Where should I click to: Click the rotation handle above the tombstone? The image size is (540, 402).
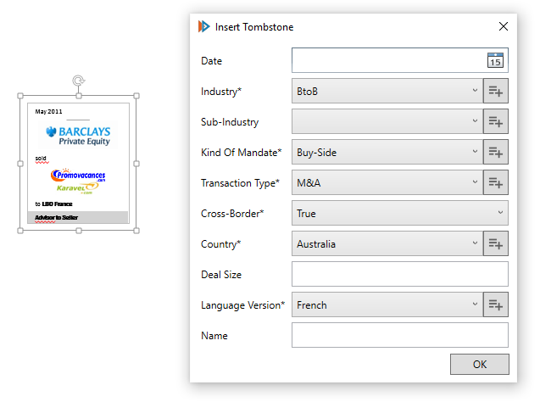pos(78,81)
